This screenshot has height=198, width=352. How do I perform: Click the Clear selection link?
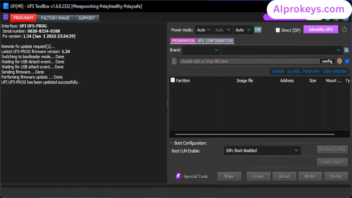pos(335,71)
